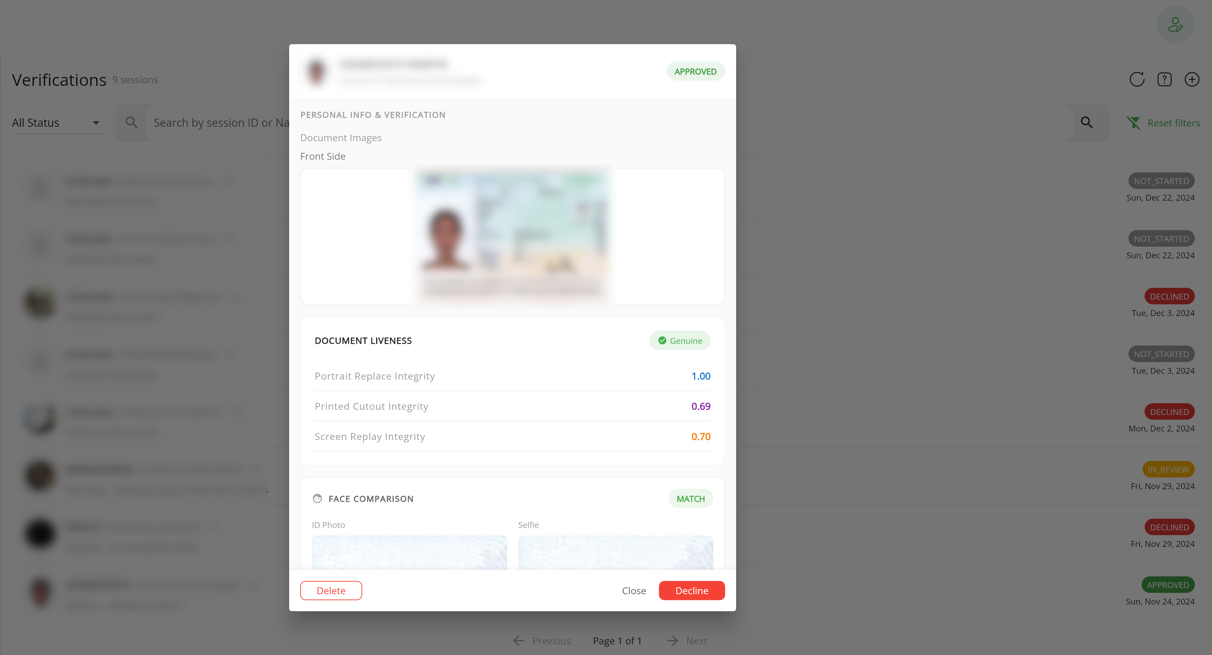Viewport: 1212px width, 655px height.
Task: Click the Reset filters funnel icon
Action: tap(1133, 123)
